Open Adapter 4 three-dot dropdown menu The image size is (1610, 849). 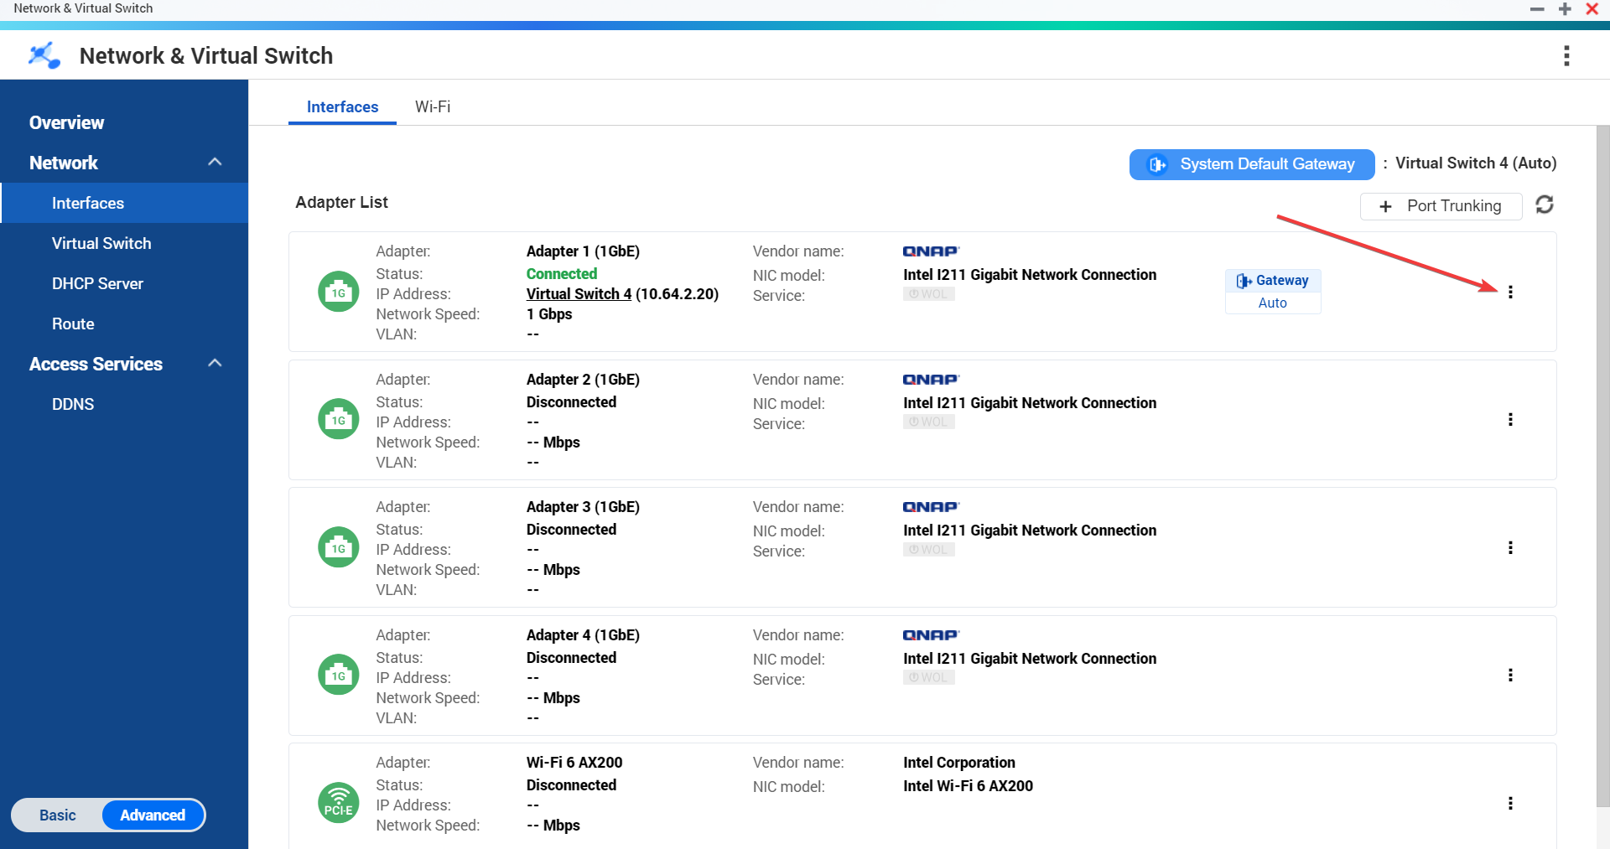(x=1510, y=675)
